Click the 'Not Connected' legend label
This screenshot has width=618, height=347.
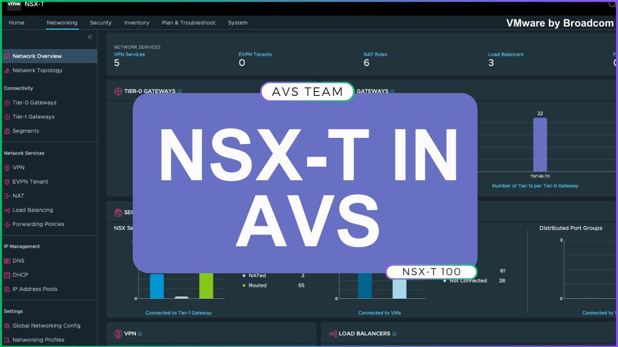pyautogui.click(x=468, y=281)
